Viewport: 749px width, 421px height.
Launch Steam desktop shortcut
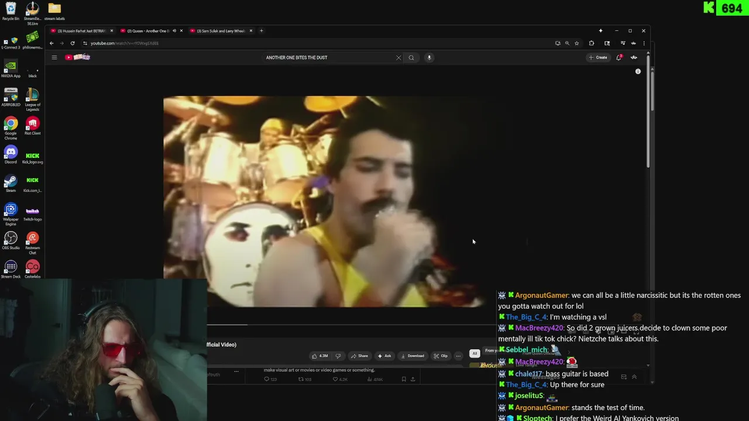11,184
